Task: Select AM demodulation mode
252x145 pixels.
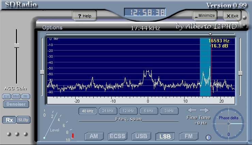Action: (94, 137)
